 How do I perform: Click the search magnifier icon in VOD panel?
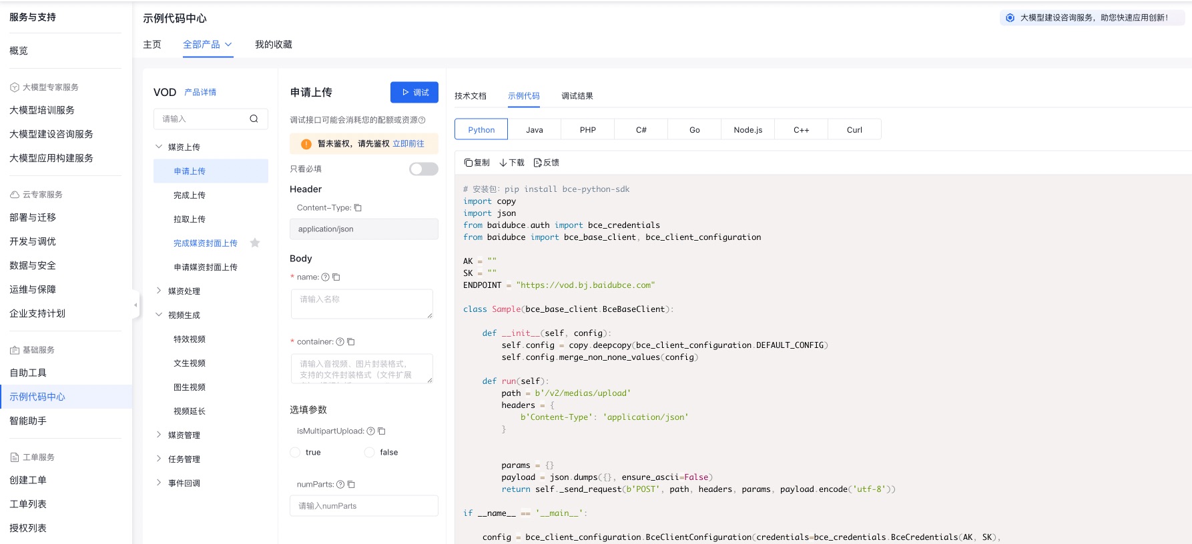pyautogui.click(x=254, y=119)
